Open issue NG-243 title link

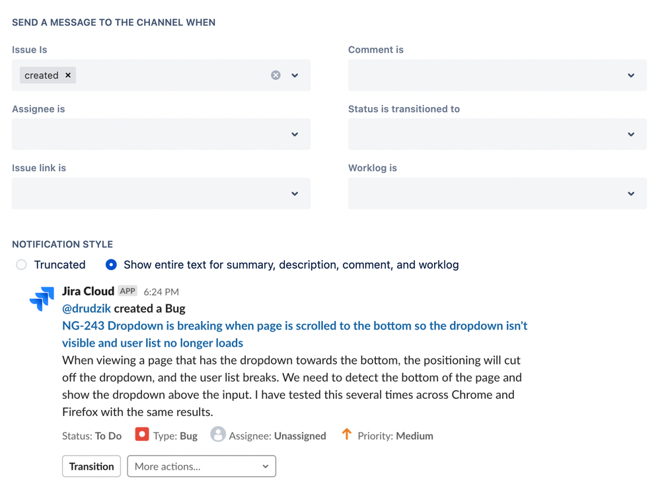(295, 334)
